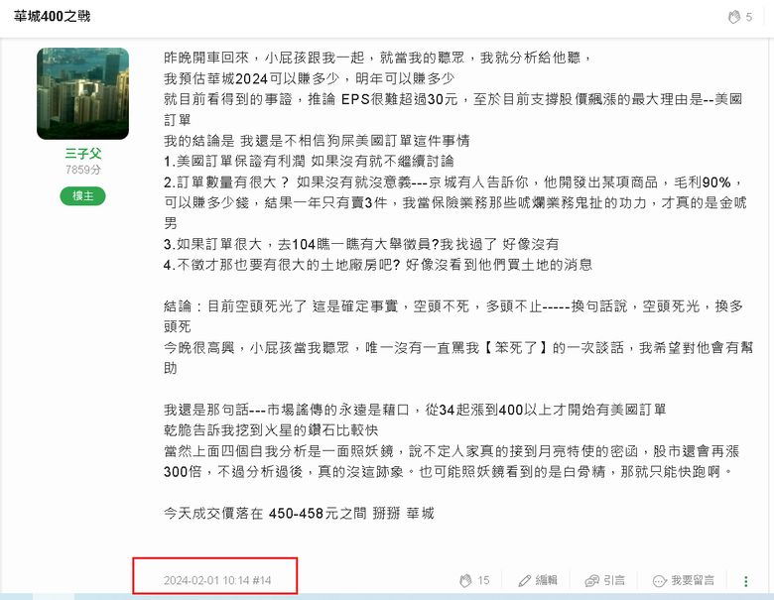Click the 我要留言 text label
774x600 pixels.
pyautogui.click(x=693, y=580)
